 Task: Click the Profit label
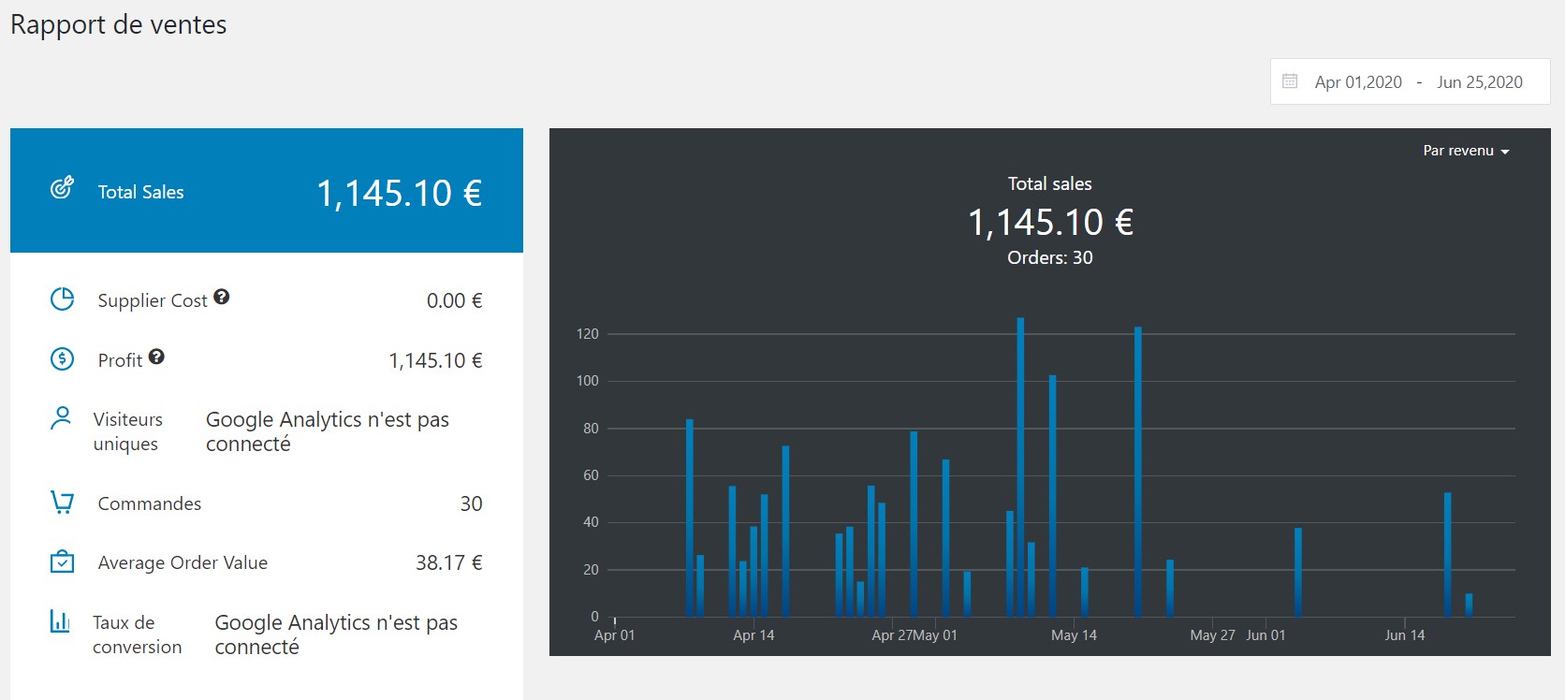click(120, 360)
